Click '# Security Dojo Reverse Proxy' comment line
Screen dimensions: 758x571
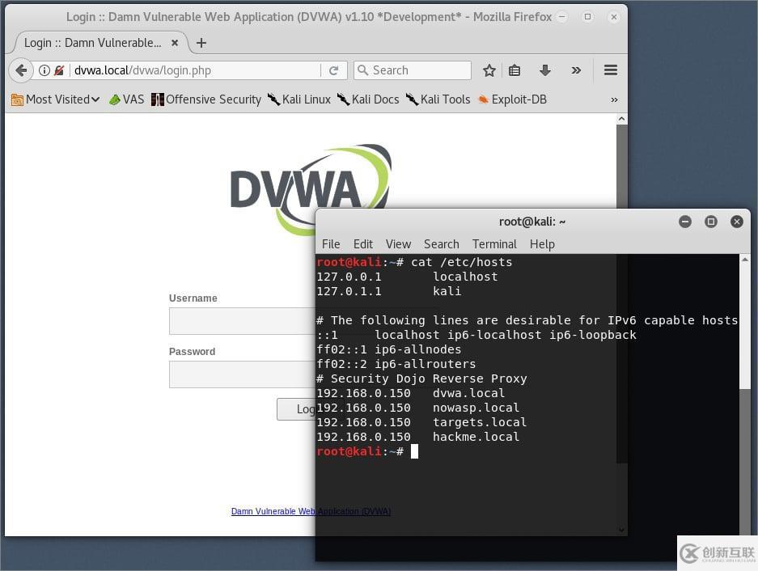421,379
